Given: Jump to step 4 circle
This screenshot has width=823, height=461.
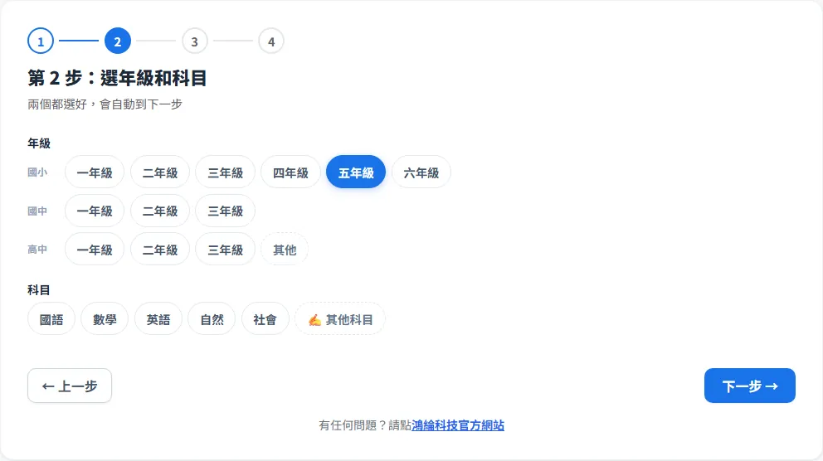Looking at the screenshot, I should (271, 41).
